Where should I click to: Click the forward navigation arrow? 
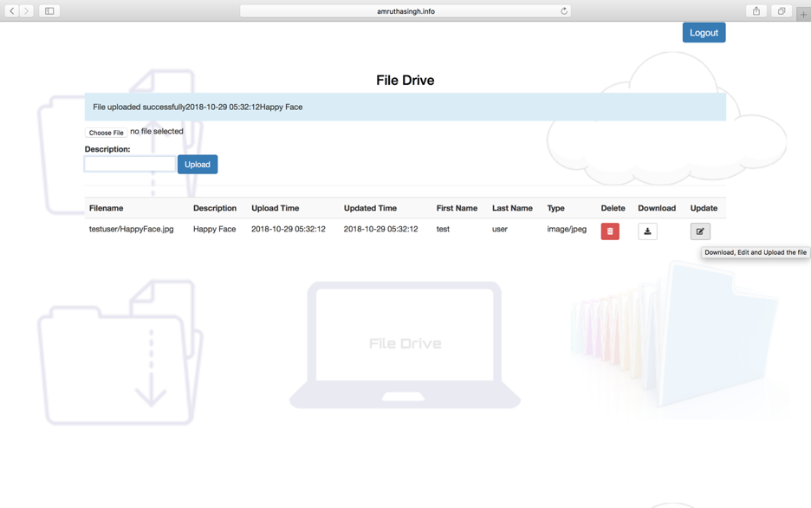26,10
